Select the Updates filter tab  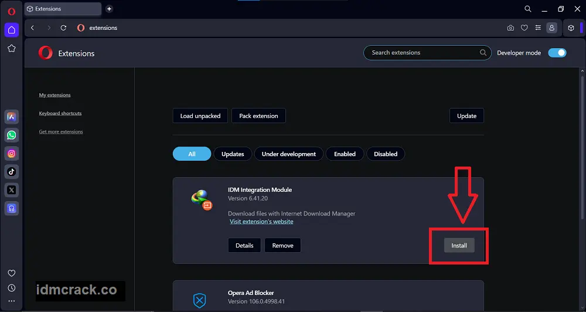[233, 154]
